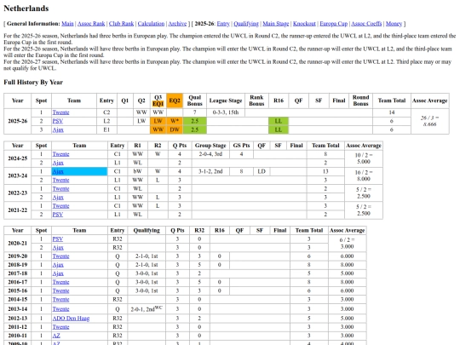
Task: Open Twente link in 2016-17 row
Action: tap(60, 282)
